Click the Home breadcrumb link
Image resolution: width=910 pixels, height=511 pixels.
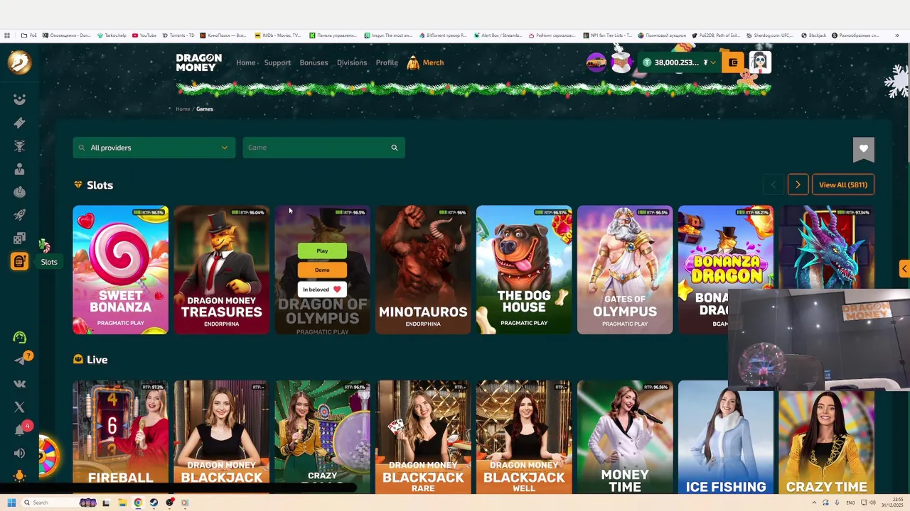(183, 109)
